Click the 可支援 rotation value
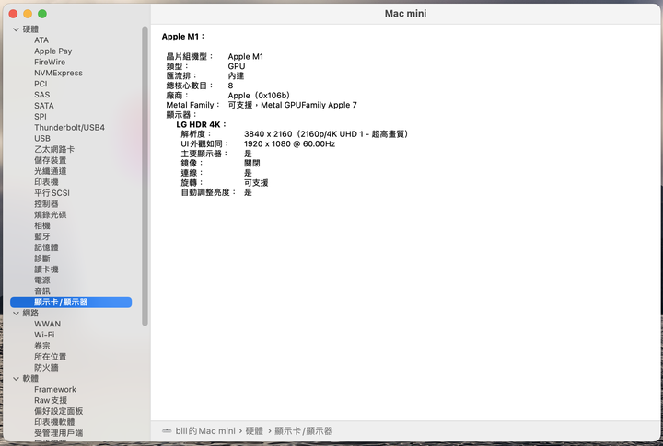 click(256, 183)
